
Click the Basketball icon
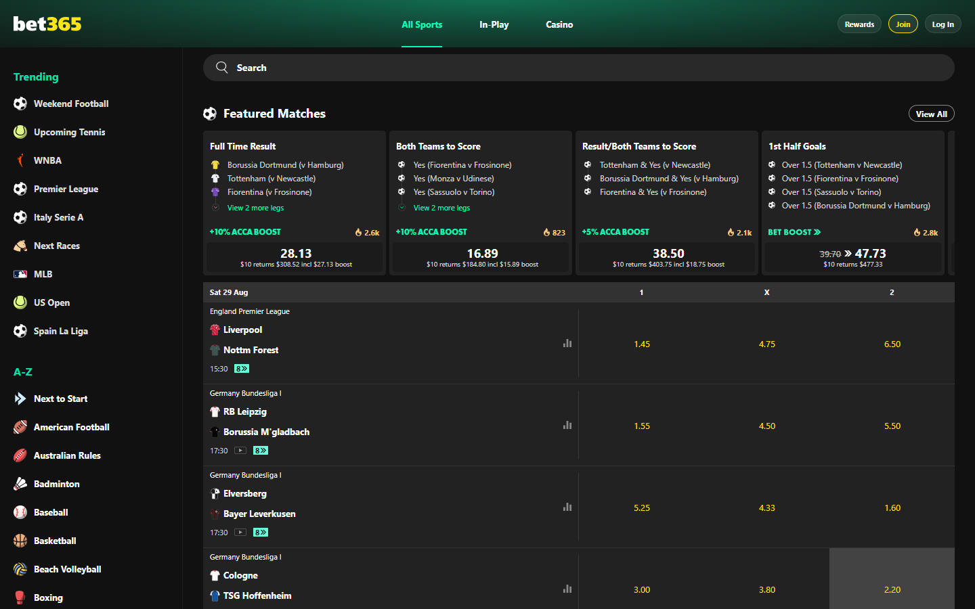click(20, 541)
